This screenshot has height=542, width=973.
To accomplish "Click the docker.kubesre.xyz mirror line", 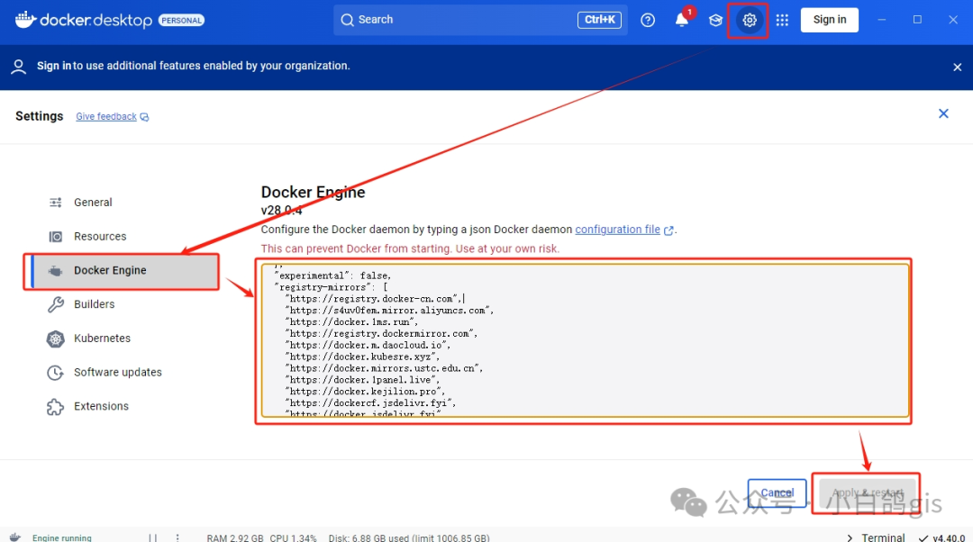I will (x=362, y=357).
